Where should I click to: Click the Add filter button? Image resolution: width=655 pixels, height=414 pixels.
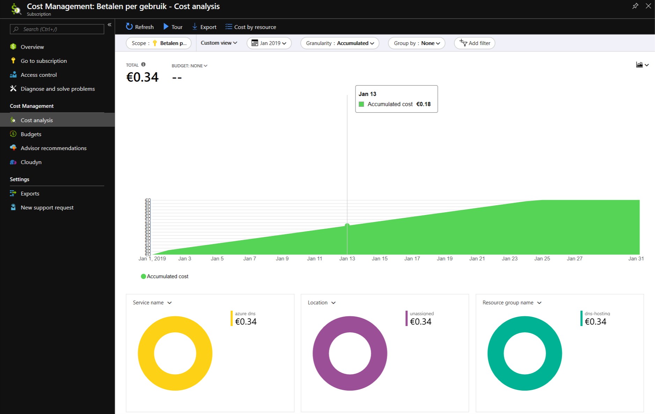click(x=474, y=43)
